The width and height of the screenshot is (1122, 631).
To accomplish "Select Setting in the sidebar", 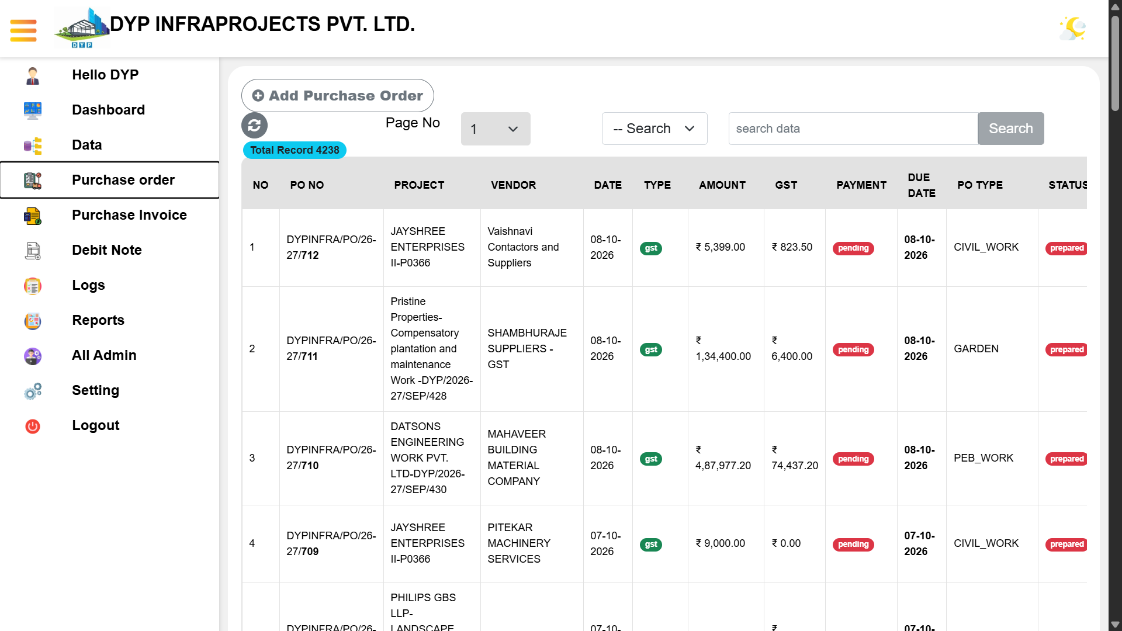I will [96, 390].
